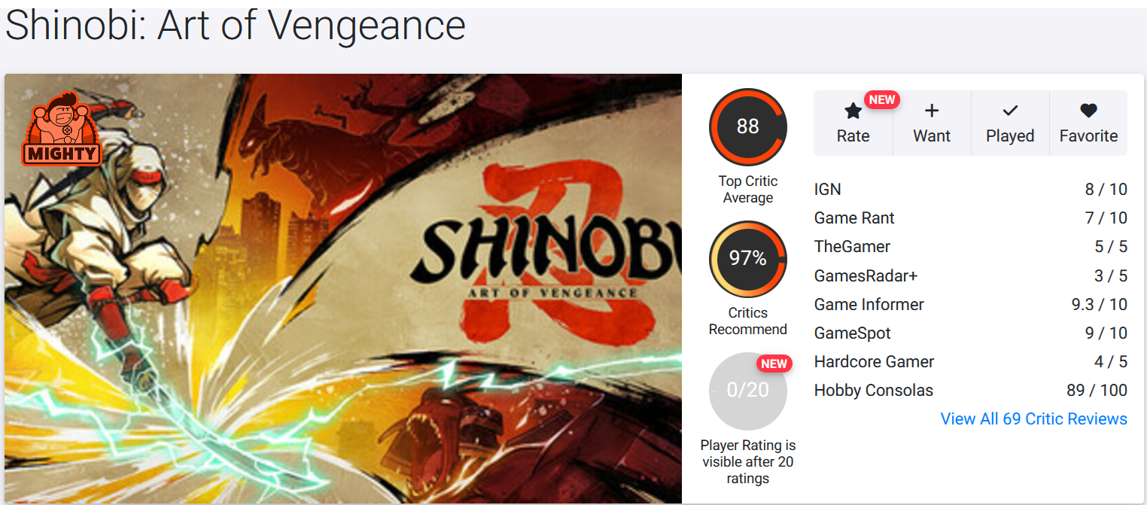Click the Mighty badge mascot icon

[65, 128]
